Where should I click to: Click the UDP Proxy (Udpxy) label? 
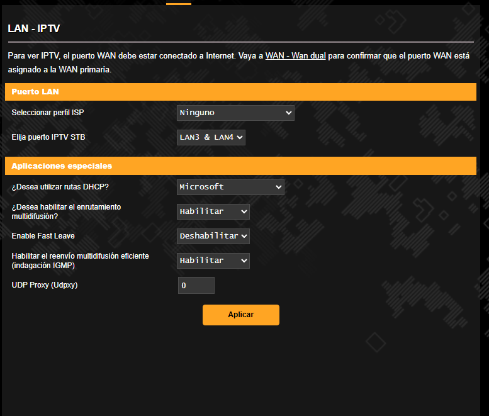point(45,285)
